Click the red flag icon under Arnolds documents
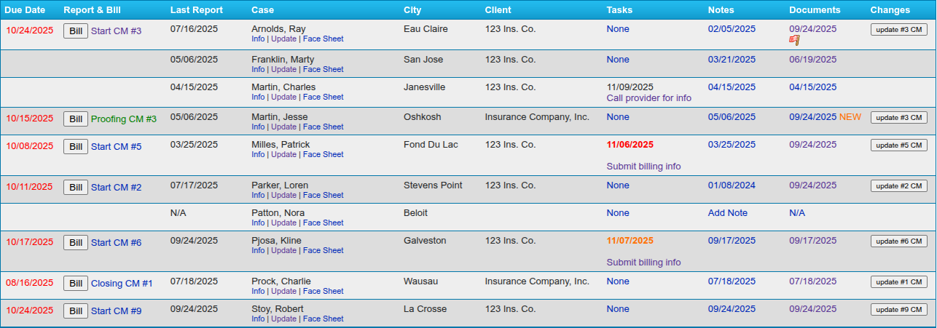Screen dimensions: 937x328 point(794,40)
